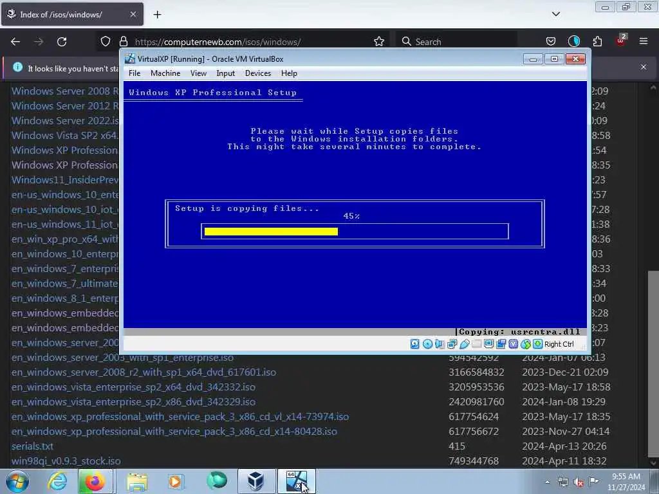Click the recording indicator icon in status bar
The width and height of the screenshot is (659, 494).
point(501,344)
